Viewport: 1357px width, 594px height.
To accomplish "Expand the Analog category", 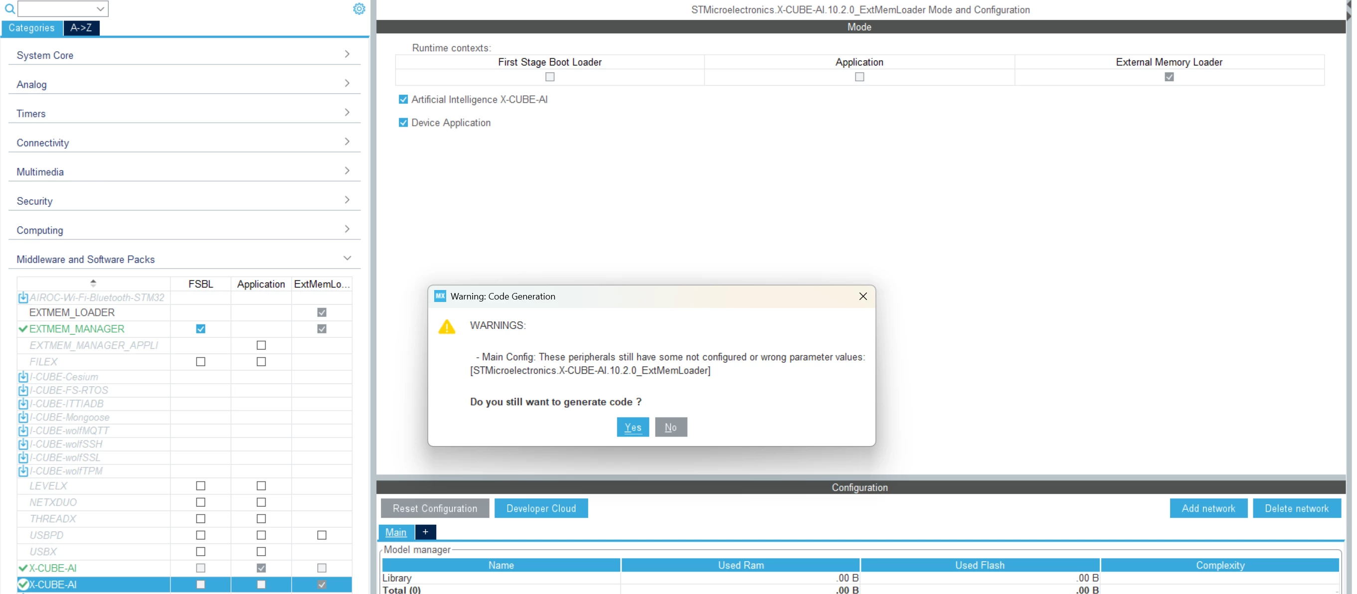I will 184,84.
